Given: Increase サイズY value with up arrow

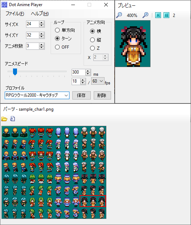Looking at the screenshot, I should pyautogui.click(x=42, y=34).
